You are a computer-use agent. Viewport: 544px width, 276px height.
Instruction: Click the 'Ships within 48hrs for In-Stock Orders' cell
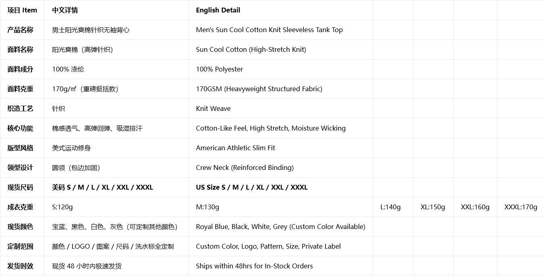[280, 266]
